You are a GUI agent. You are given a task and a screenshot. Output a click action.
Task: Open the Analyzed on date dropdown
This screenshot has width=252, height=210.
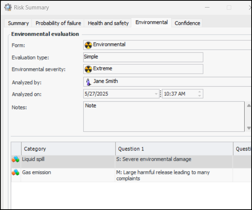click(156, 94)
